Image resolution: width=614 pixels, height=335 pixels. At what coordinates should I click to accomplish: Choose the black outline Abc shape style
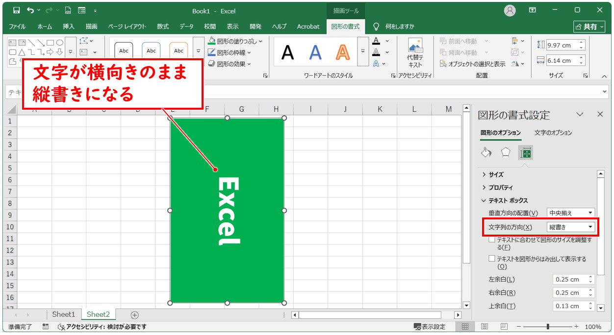pos(124,50)
